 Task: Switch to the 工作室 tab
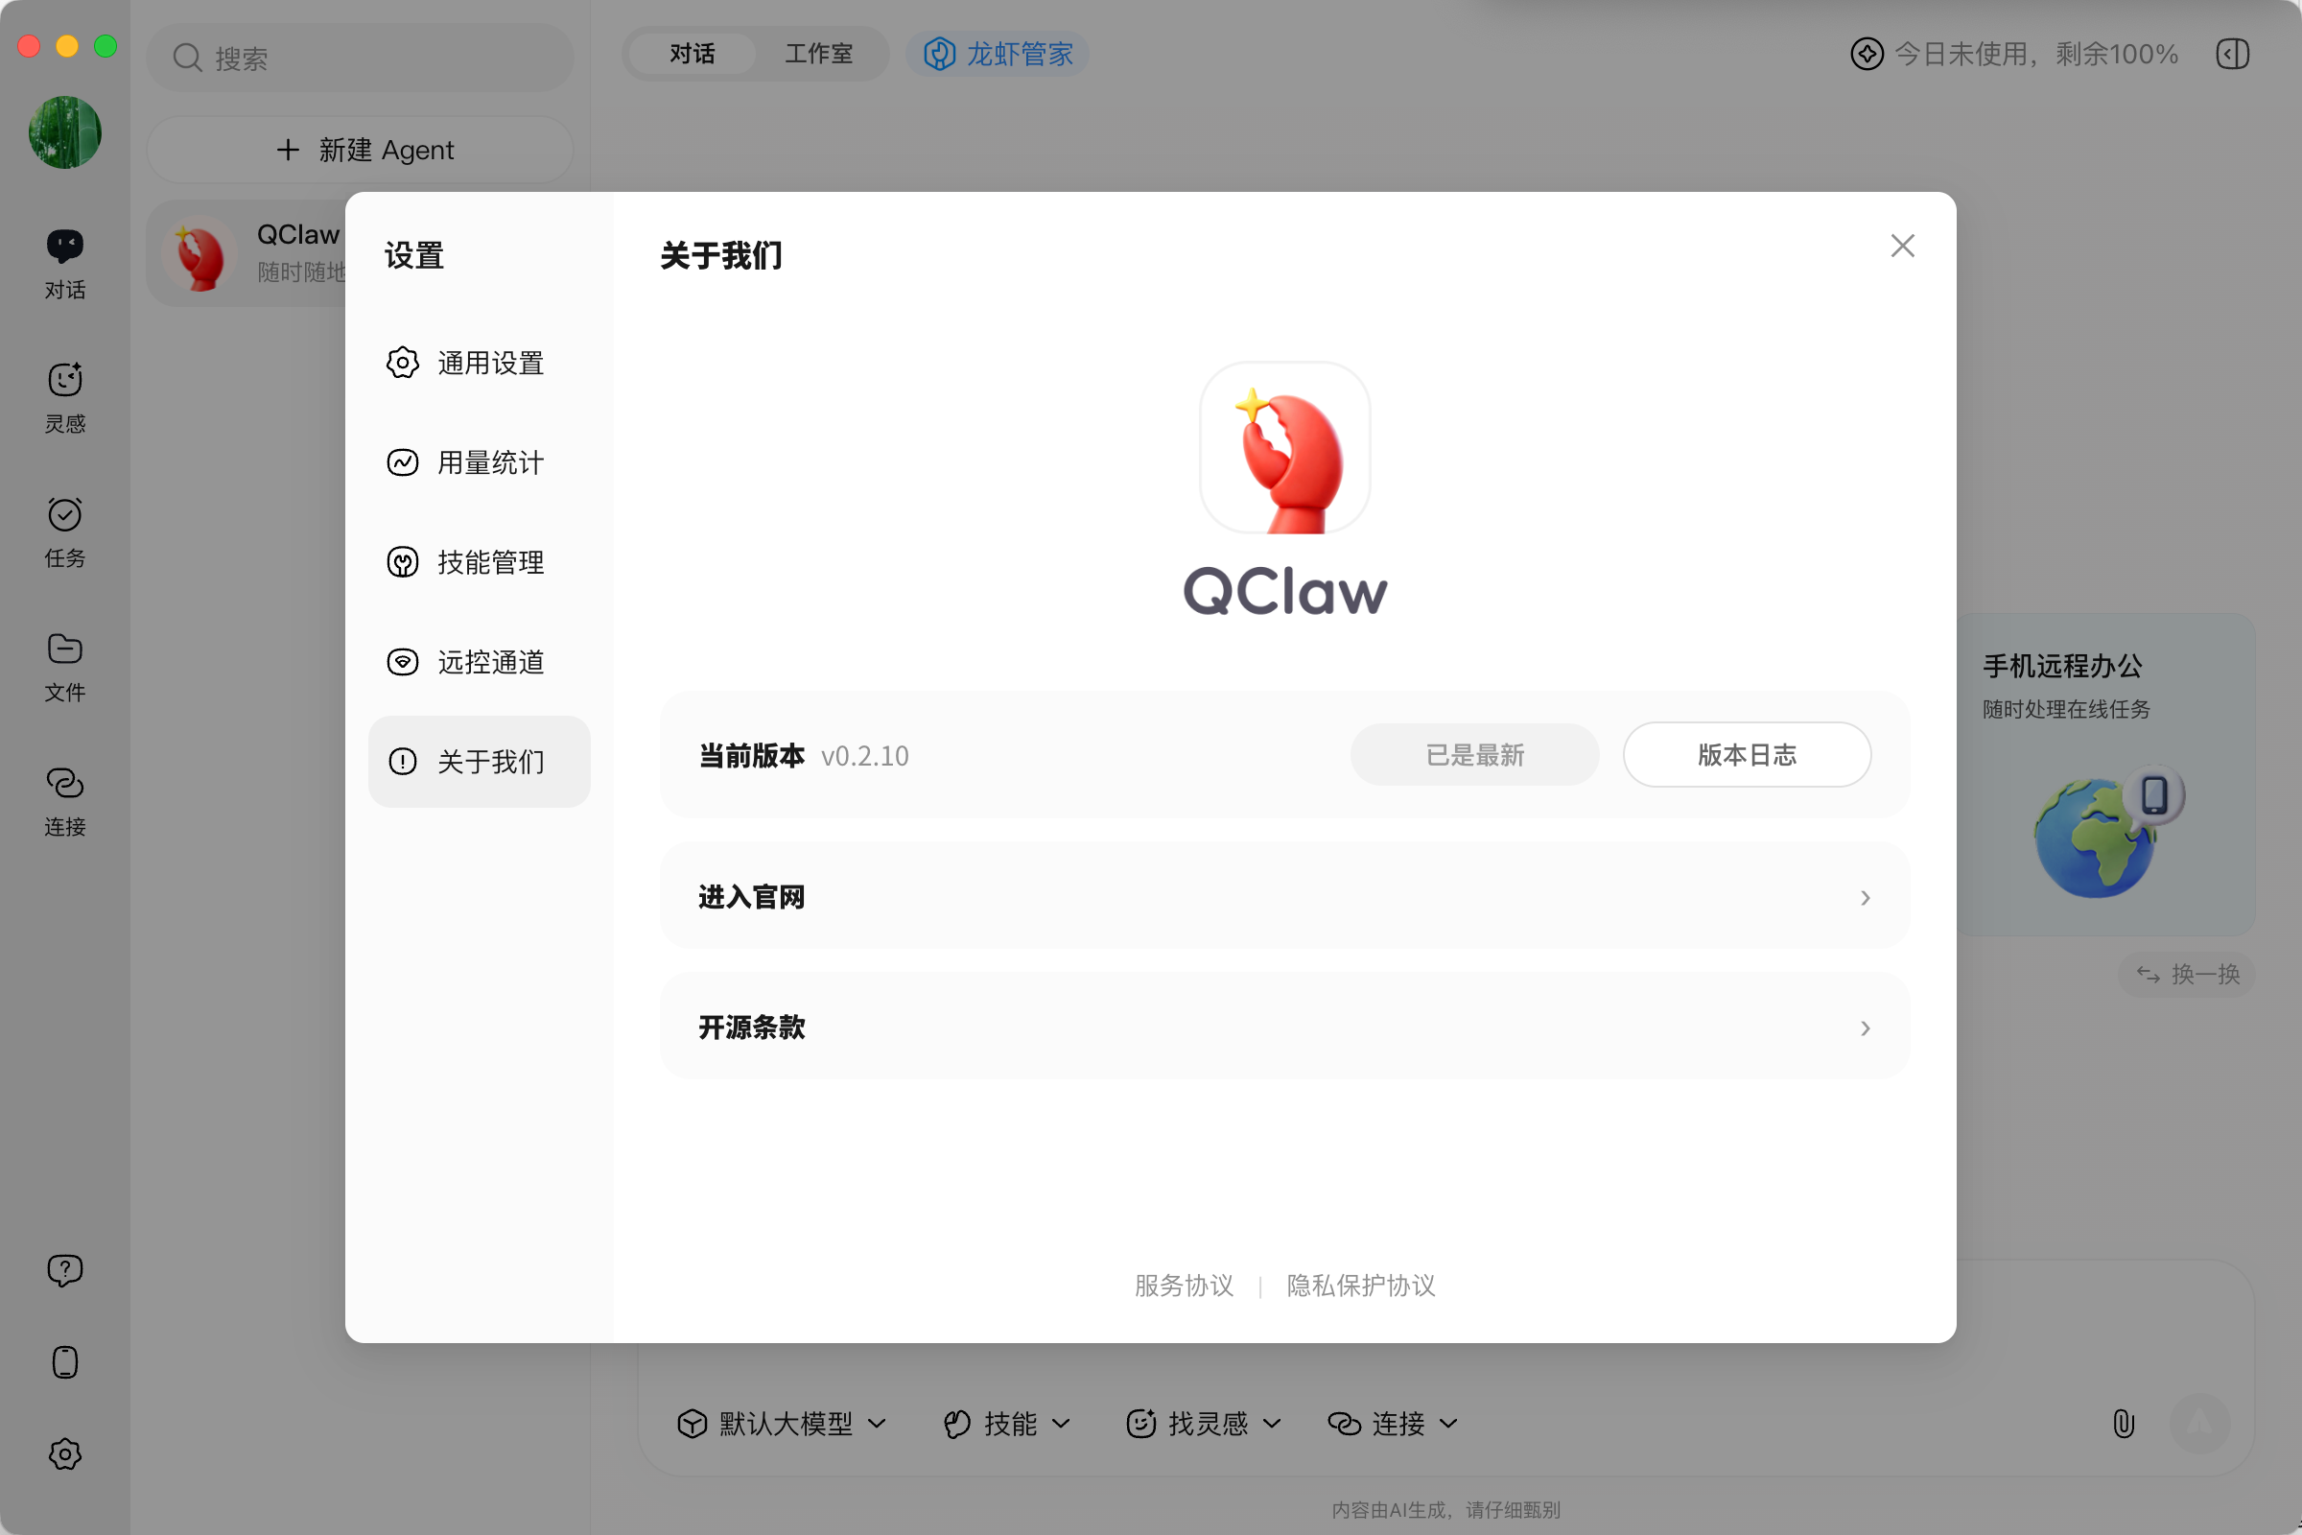click(x=818, y=54)
